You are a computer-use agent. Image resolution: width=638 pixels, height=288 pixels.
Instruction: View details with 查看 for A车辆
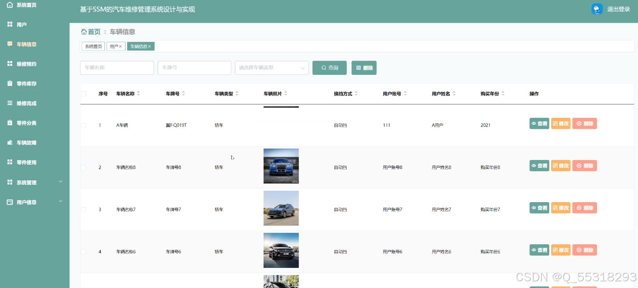coord(539,124)
